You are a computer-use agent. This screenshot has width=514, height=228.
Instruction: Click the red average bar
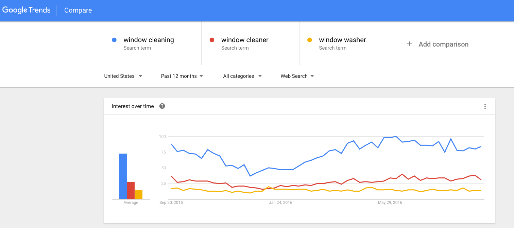coord(131,190)
